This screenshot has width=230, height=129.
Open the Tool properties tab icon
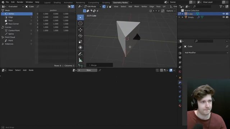180,47
